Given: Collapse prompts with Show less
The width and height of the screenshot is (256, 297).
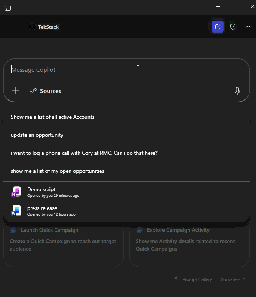Looking at the screenshot, I should (x=233, y=279).
